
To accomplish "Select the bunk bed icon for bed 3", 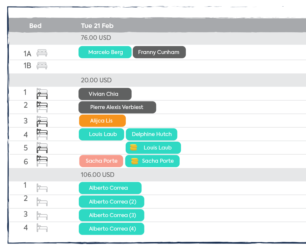I will pyautogui.click(x=42, y=121).
